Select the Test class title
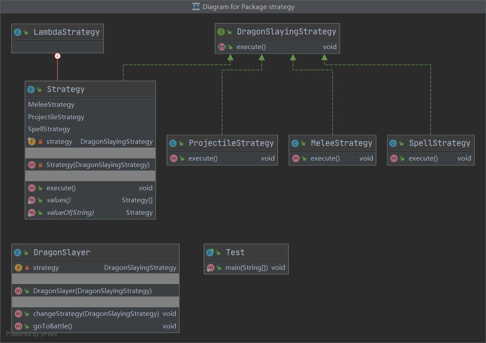Screen dimensions: 486x343 pos(235,253)
